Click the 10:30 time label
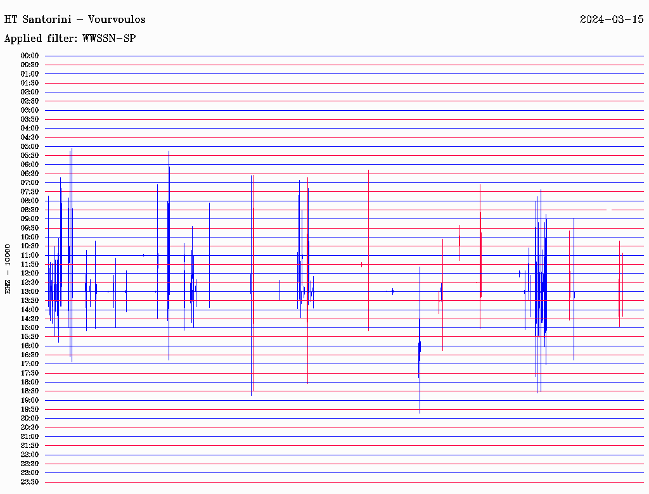The height and width of the screenshot is (494, 649). [30, 246]
